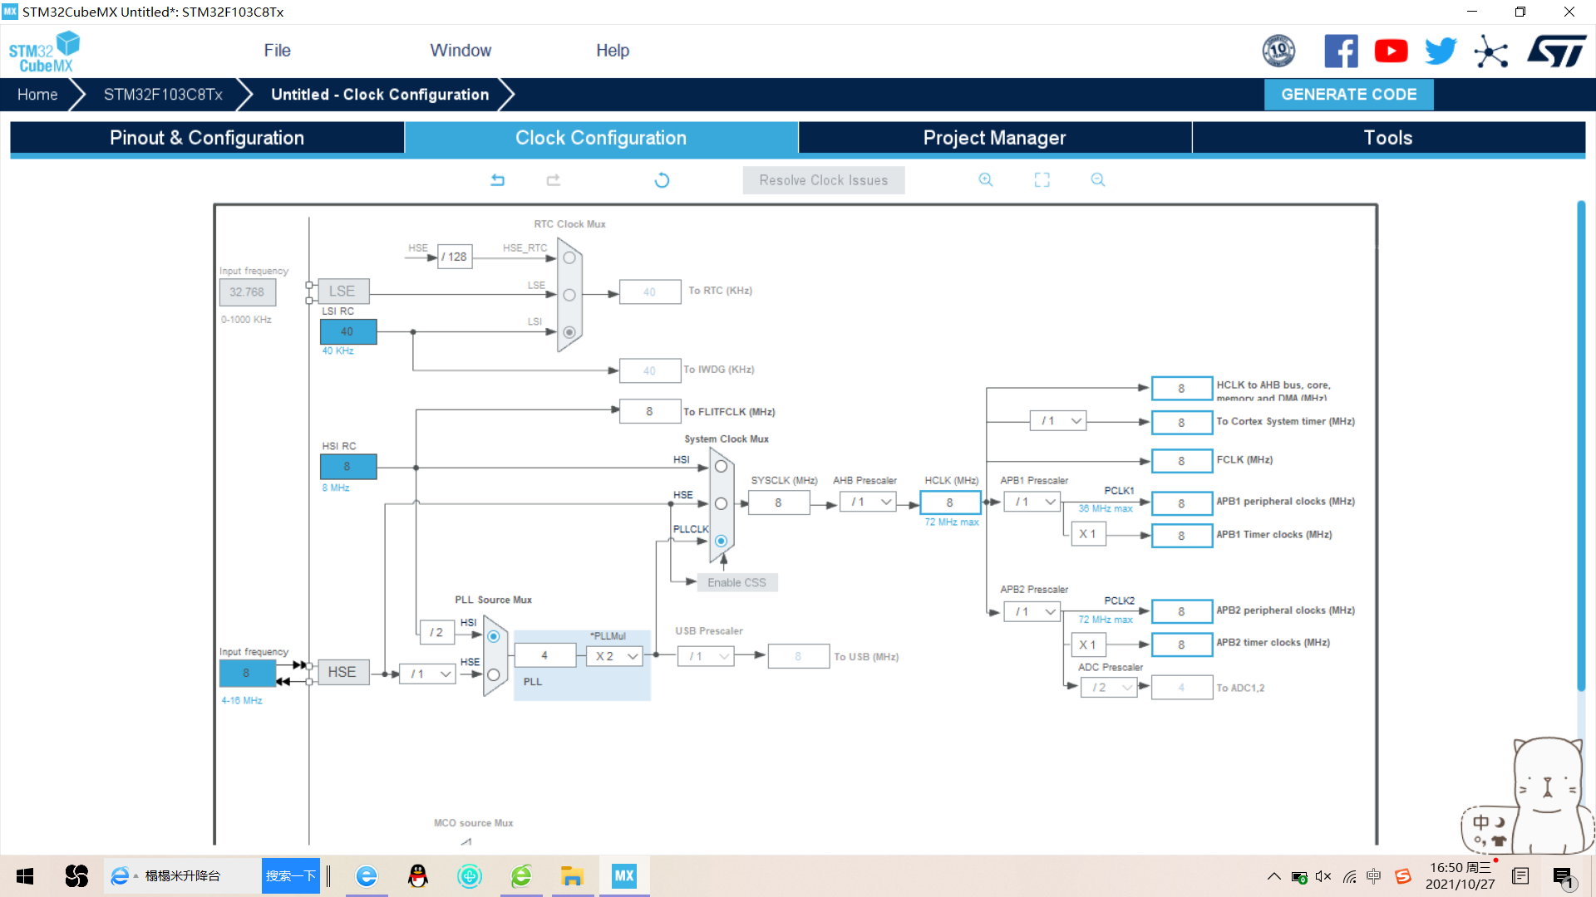The height and width of the screenshot is (897, 1596).
Task: Open the green 360 browser taskbar icon
Action: point(521,876)
